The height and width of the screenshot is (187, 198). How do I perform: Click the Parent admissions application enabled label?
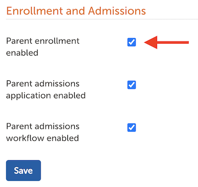(46, 90)
